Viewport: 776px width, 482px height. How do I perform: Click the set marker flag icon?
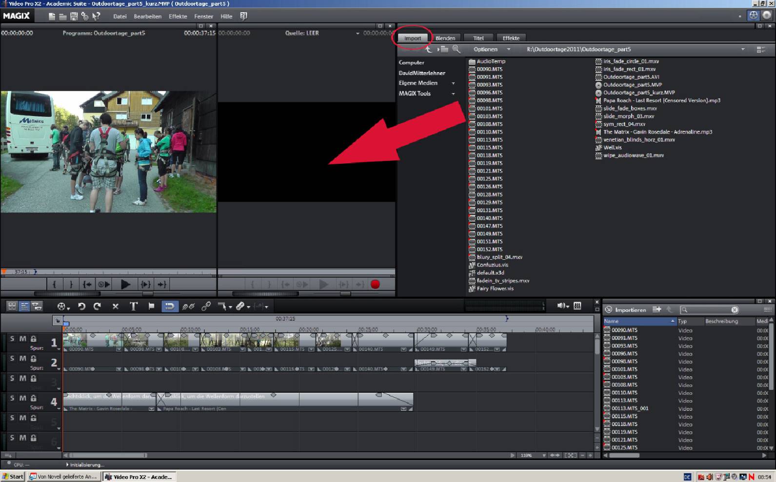point(151,306)
